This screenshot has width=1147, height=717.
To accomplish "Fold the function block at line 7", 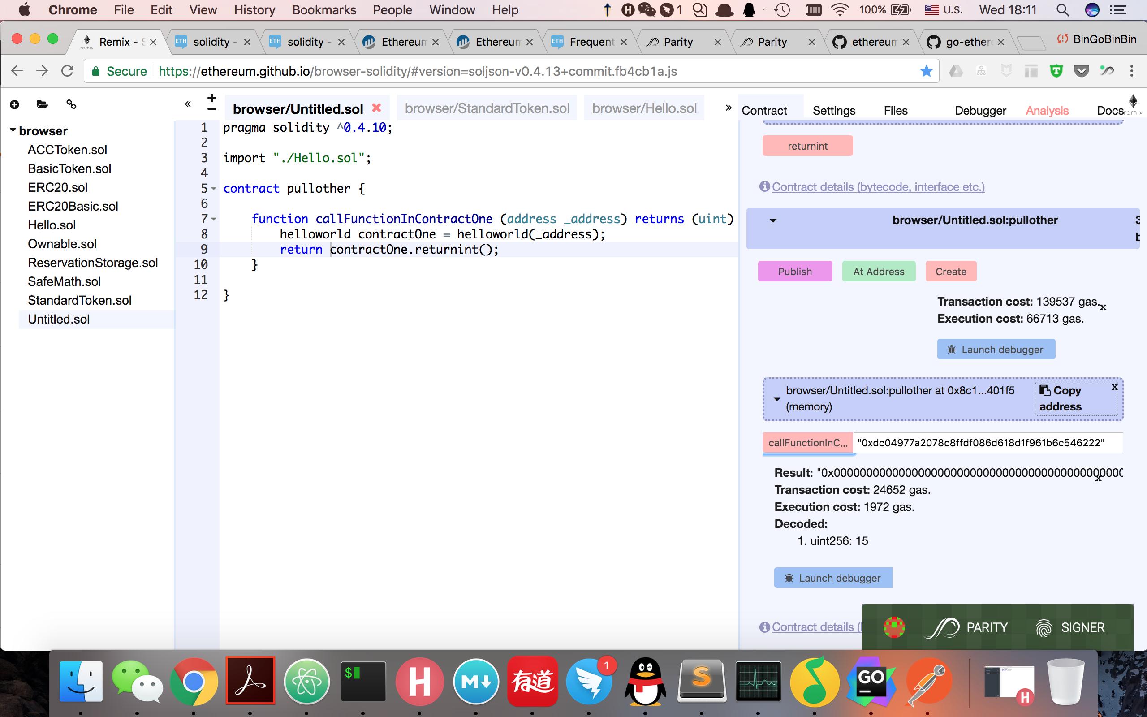I will coord(214,219).
